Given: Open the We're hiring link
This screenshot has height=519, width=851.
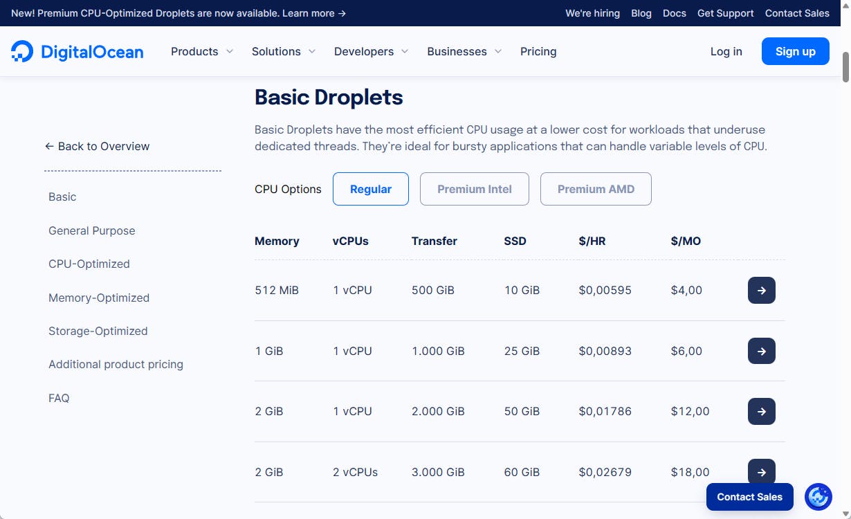Looking at the screenshot, I should point(592,13).
